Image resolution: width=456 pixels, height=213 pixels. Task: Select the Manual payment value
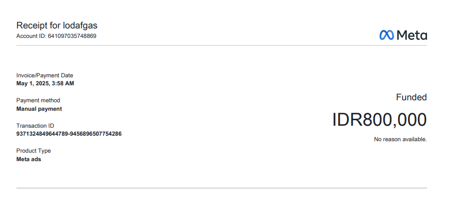pos(39,109)
